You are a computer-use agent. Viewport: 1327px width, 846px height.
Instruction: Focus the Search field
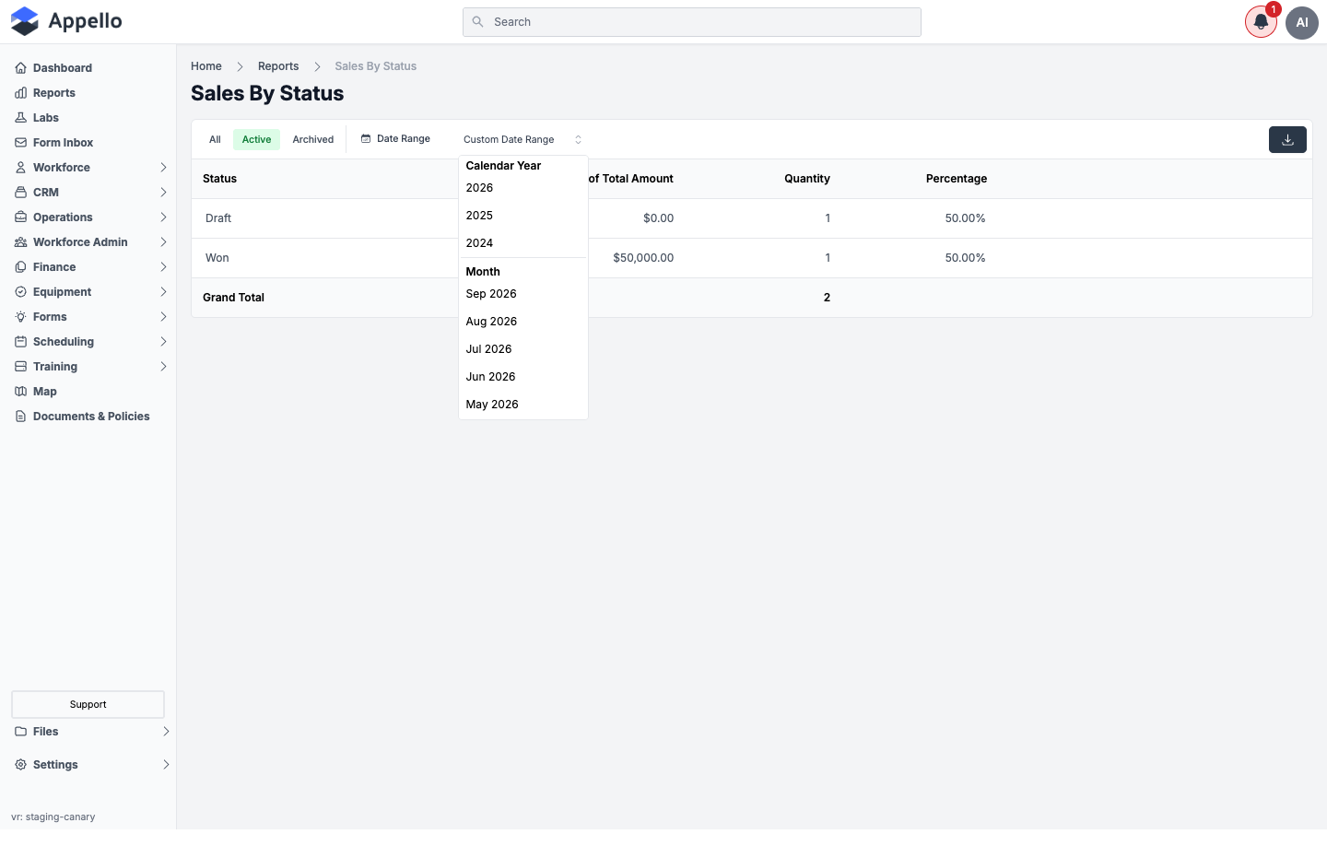(692, 22)
